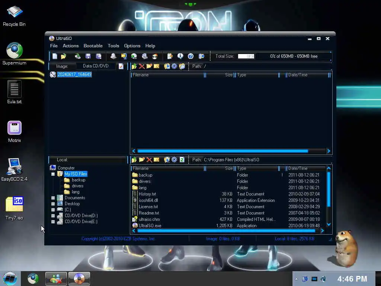Open the Data CD/DVD image type dropdown

pyautogui.click(x=96, y=66)
